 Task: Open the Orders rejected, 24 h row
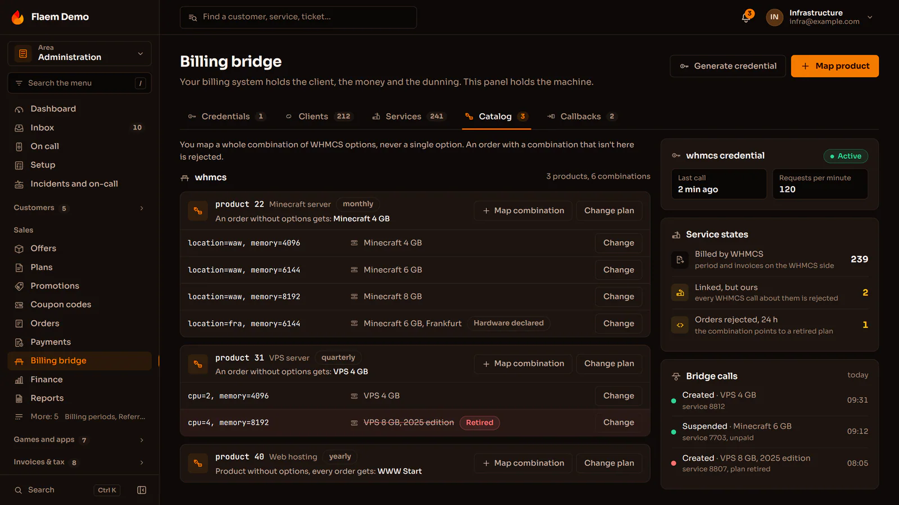pos(770,325)
